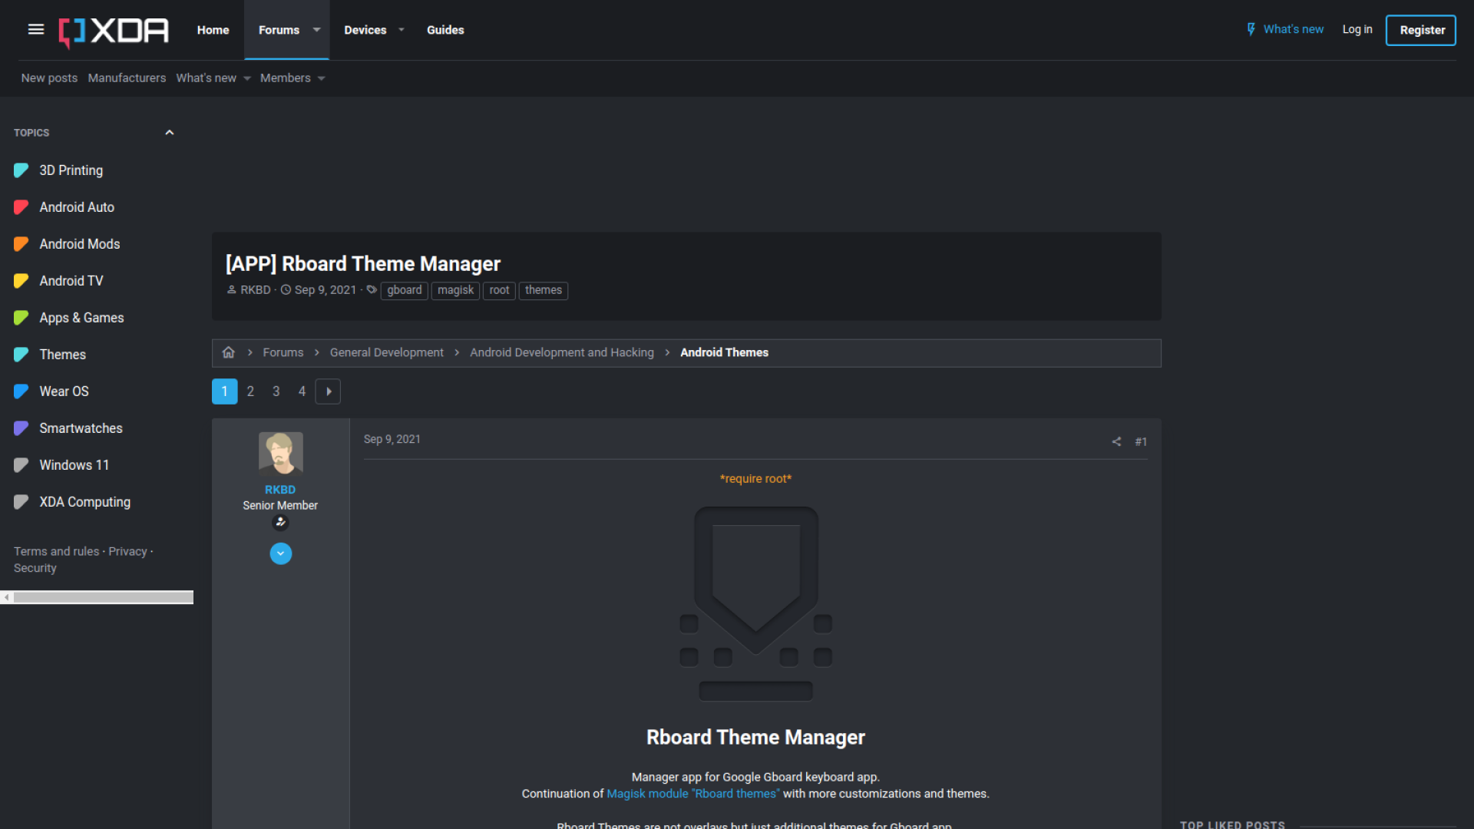Image resolution: width=1474 pixels, height=829 pixels.
Task: Open the hamburger menu icon
Action: click(x=35, y=30)
